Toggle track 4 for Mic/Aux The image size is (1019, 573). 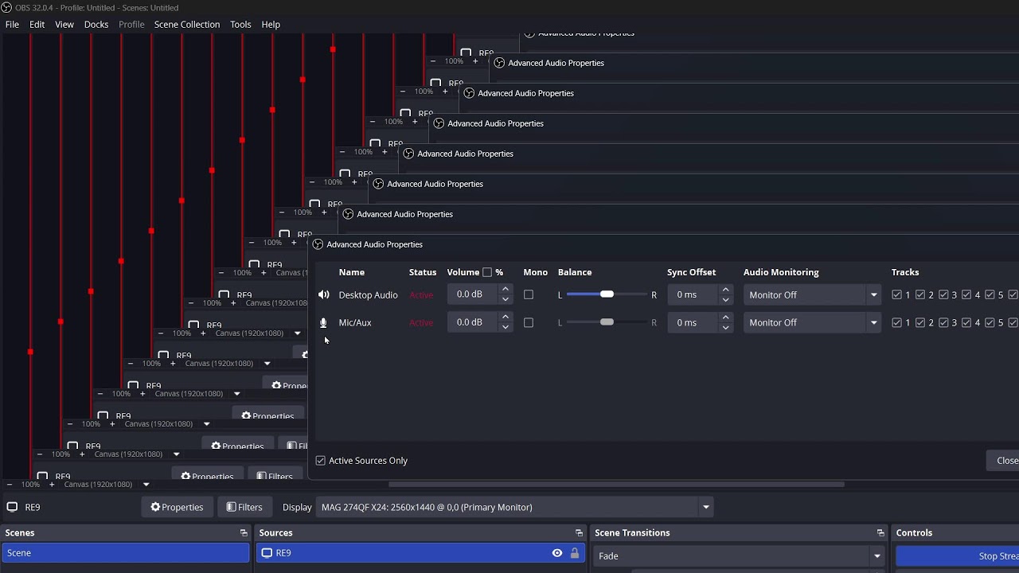coord(966,322)
